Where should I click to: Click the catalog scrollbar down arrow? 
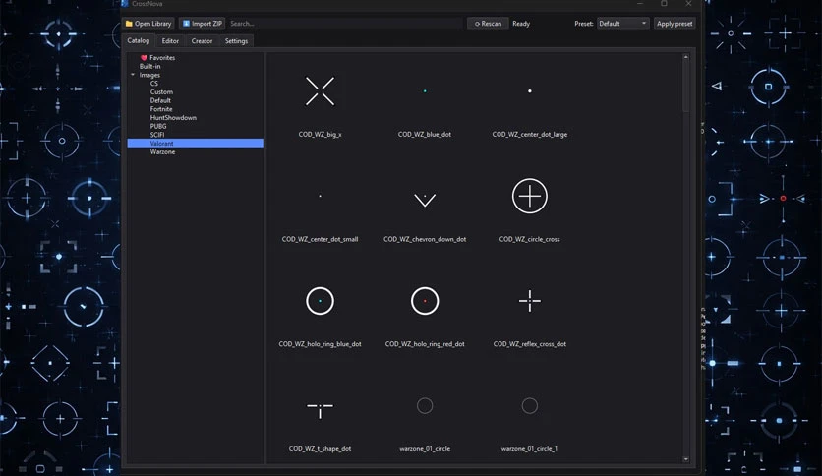[x=685, y=459]
